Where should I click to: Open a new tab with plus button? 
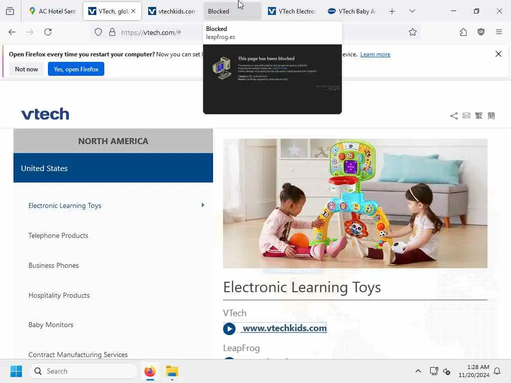tap(392, 11)
